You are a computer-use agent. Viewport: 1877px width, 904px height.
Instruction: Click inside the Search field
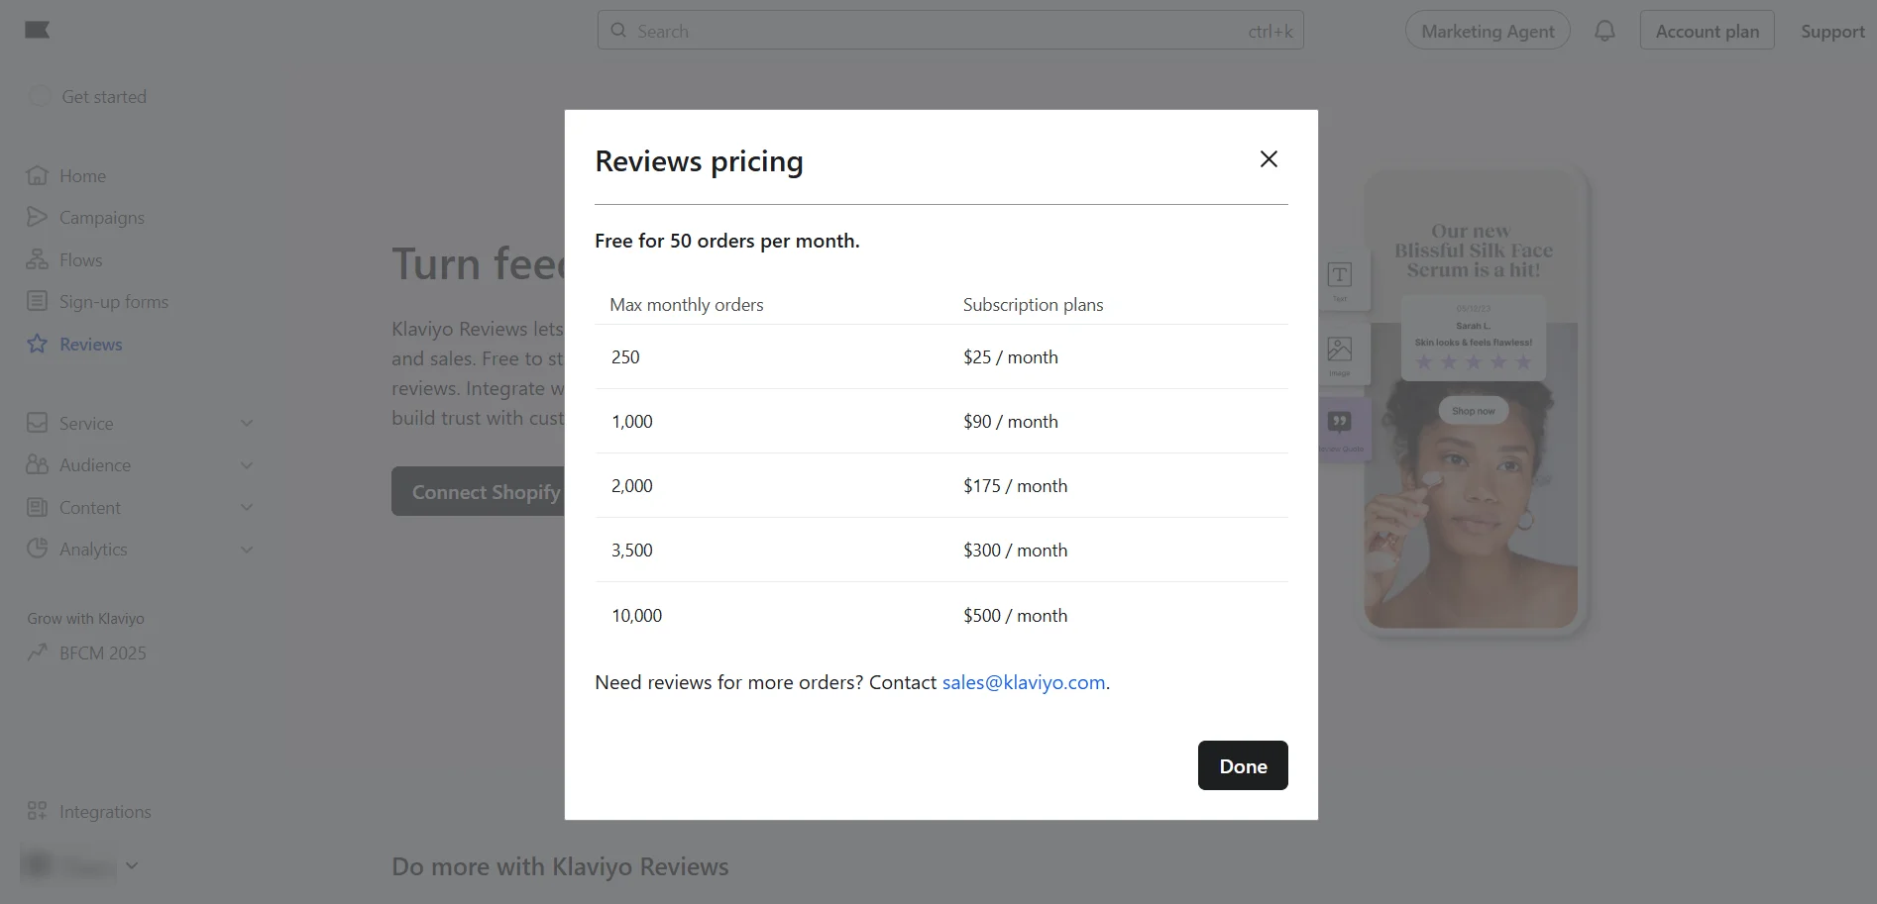click(951, 30)
